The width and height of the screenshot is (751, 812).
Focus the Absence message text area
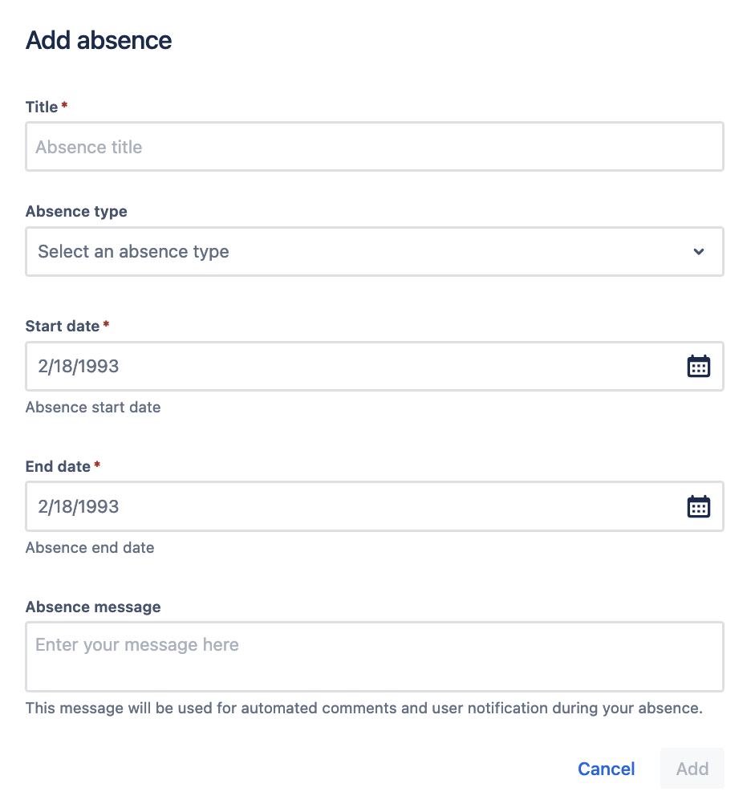(374, 656)
